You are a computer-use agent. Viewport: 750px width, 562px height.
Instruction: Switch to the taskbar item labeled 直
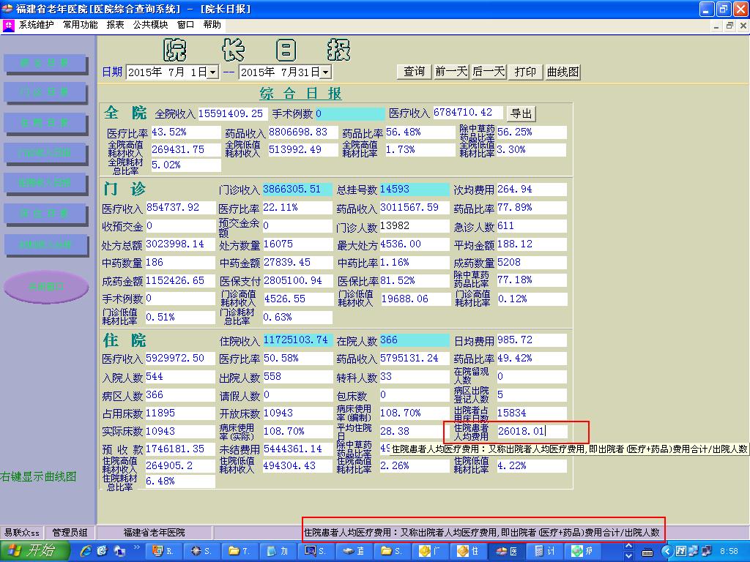coord(354,551)
